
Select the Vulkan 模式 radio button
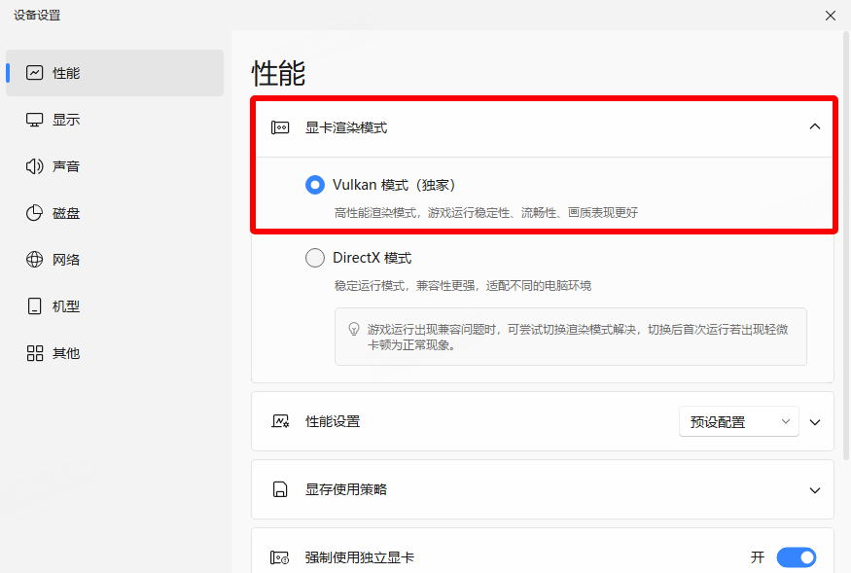tap(315, 185)
